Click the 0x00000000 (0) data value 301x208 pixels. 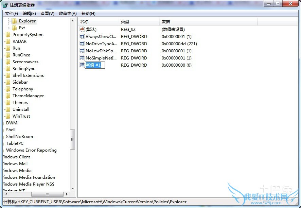pos(177,65)
